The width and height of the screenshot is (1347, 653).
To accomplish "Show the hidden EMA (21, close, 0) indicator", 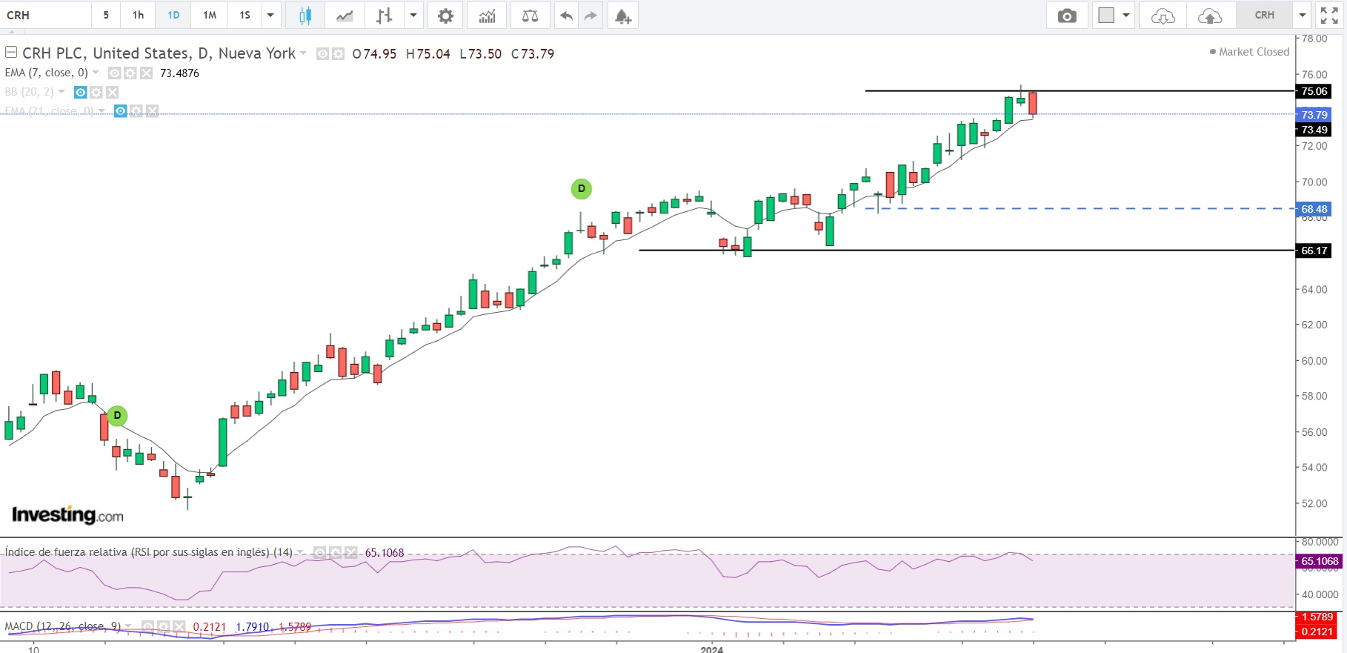I will [120, 111].
